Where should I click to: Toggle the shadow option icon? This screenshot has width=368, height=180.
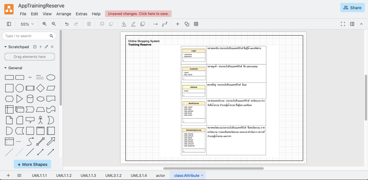(143, 24)
